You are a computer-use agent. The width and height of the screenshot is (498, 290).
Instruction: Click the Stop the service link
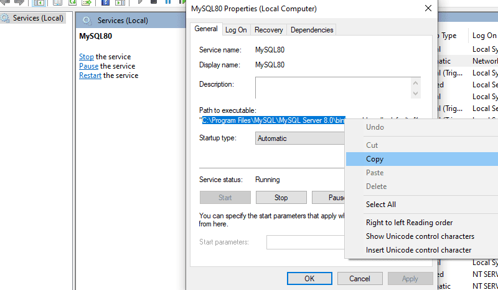coord(87,57)
